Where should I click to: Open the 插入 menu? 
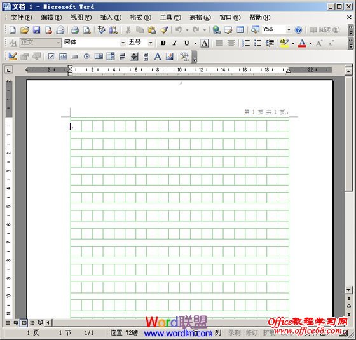111,18
